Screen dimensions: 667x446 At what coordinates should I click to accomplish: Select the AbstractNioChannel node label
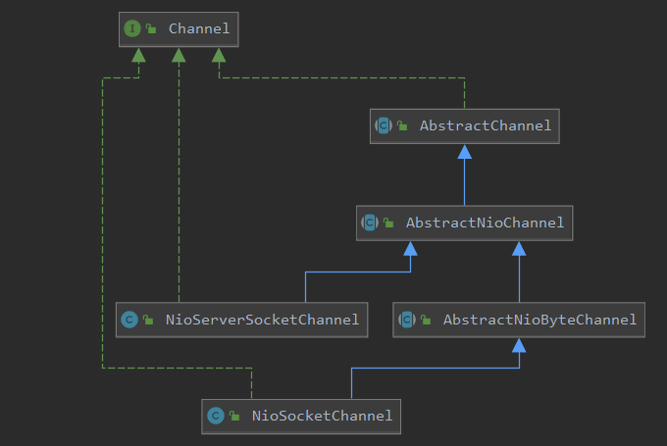point(485,223)
